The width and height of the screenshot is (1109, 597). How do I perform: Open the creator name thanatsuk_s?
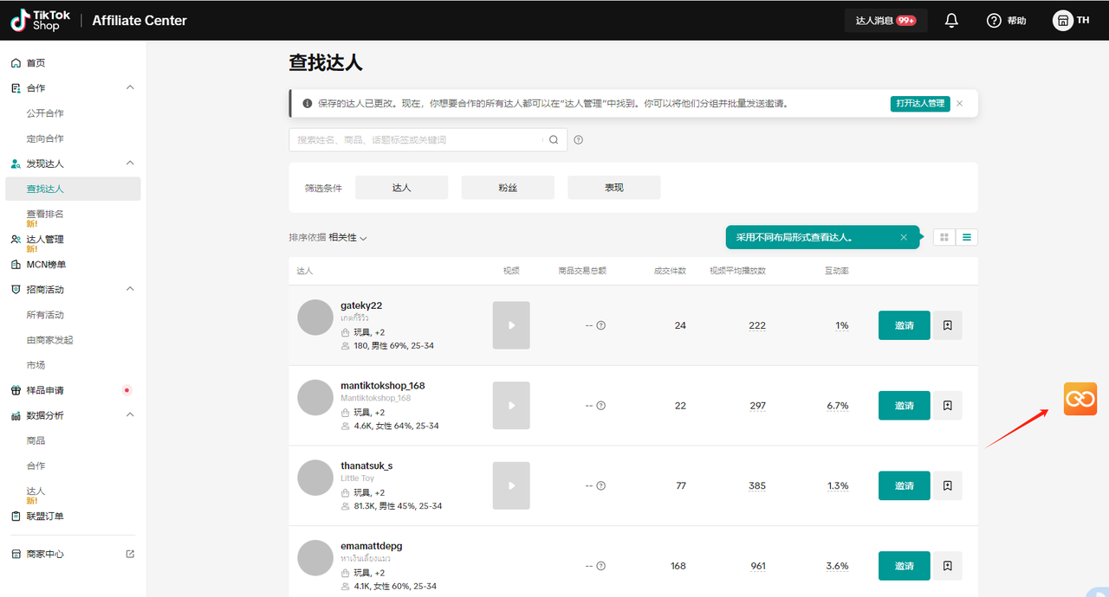pos(366,465)
